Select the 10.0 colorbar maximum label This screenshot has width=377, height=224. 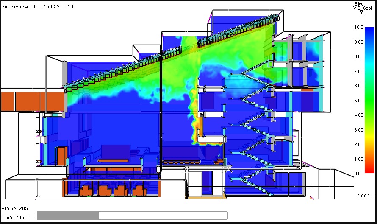[359, 27]
